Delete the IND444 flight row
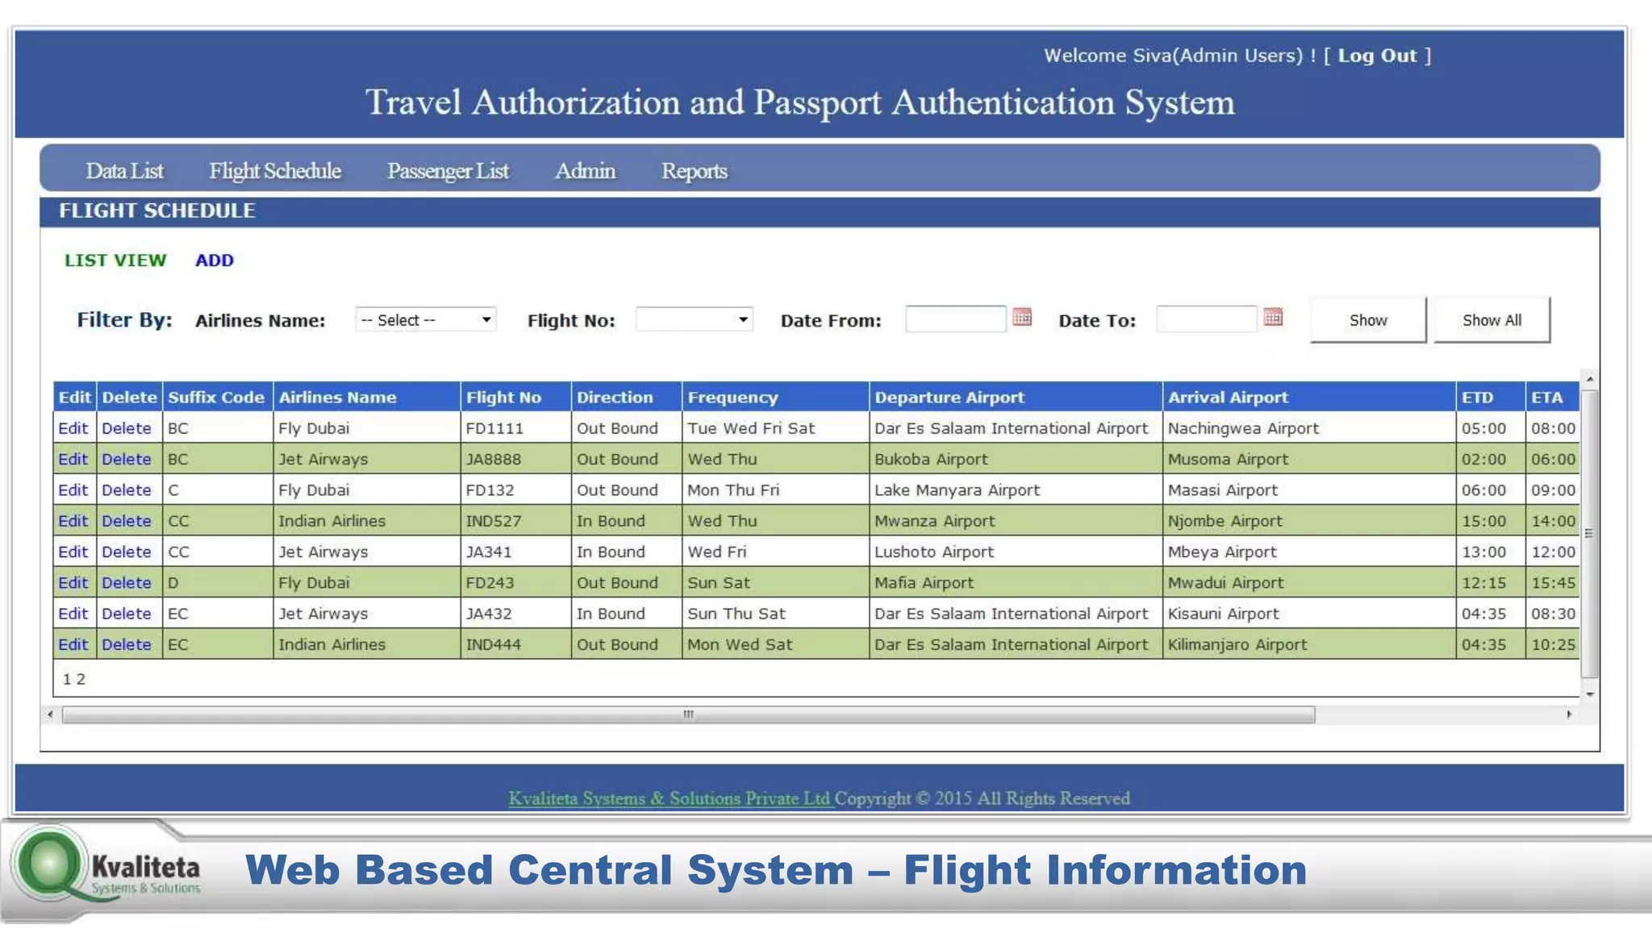Viewport: 1652px width, 929px height. [127, 644]
